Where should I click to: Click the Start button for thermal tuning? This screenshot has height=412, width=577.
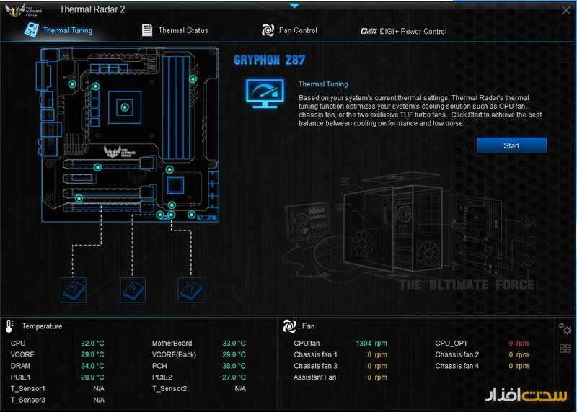pyautogui.click(x=511, y=145)
